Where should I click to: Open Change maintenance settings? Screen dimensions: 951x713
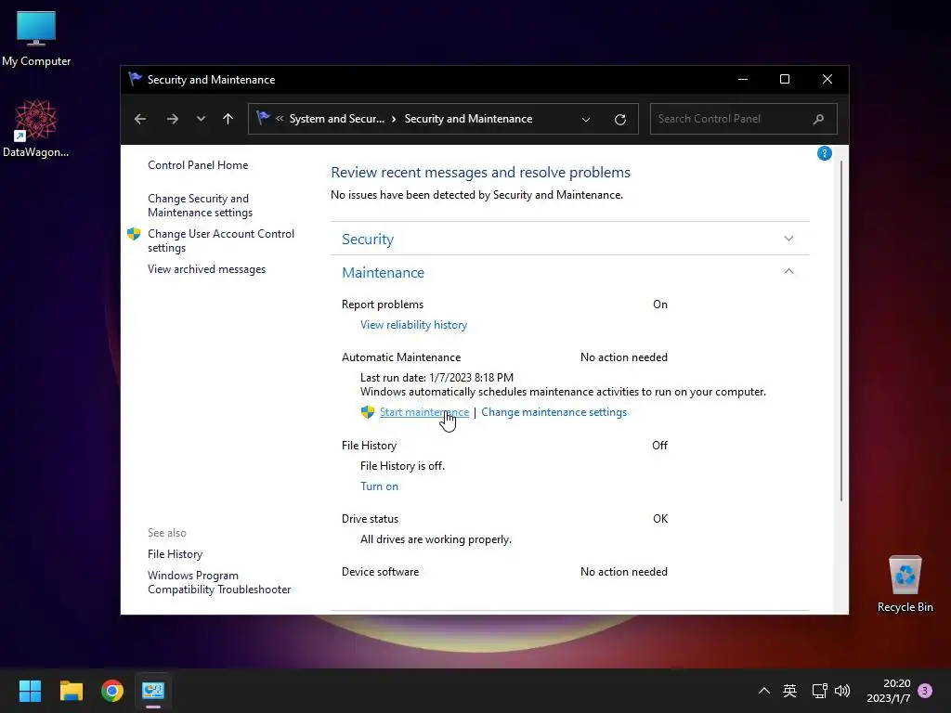point(554,412)
